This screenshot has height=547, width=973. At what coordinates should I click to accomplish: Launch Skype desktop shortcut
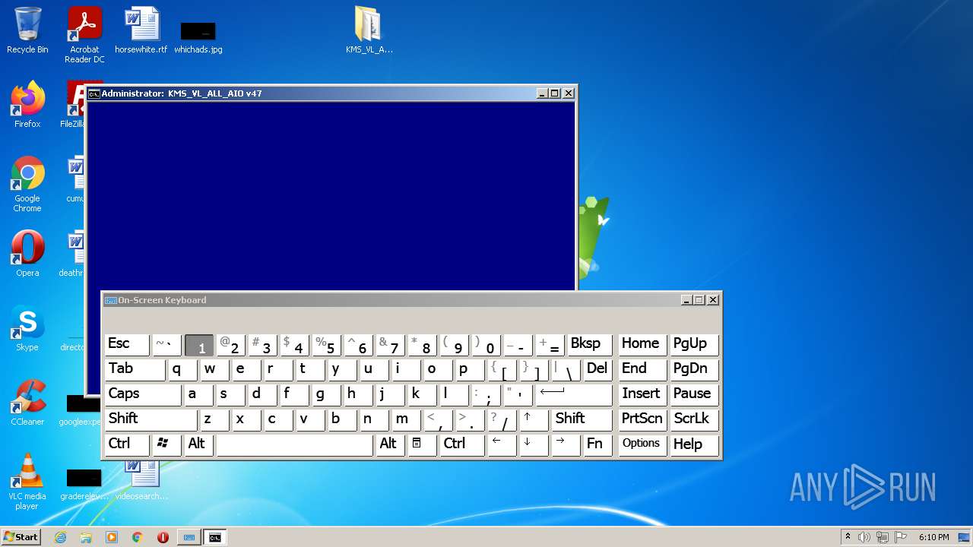(x=27, y=328)
